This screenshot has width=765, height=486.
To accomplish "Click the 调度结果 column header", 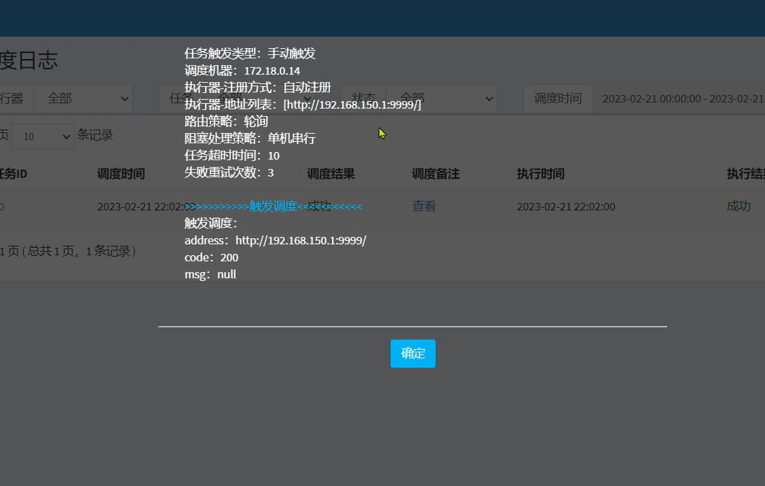I will coord(331,174).
